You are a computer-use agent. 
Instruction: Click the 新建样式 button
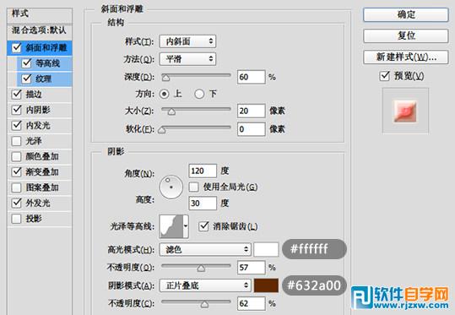point(406,57)
